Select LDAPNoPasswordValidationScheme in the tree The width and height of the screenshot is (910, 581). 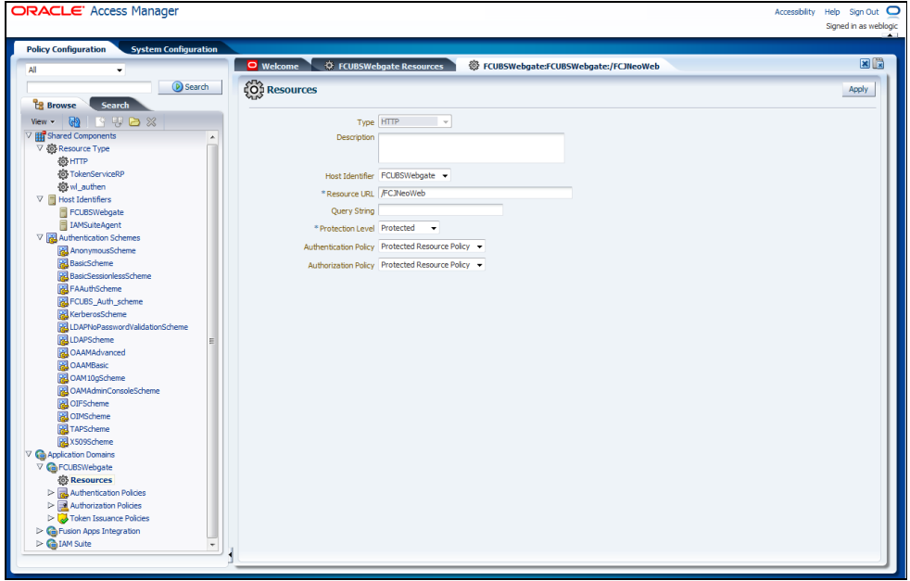click(129, 327)
